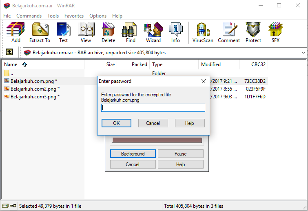
Task: Click the Belajarkuh.com2.png file icon
Action: (x=7, y=89)
